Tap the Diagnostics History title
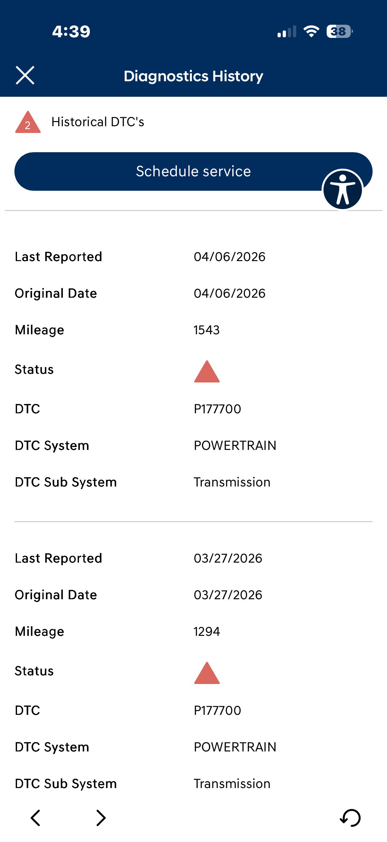 [193, 76]
